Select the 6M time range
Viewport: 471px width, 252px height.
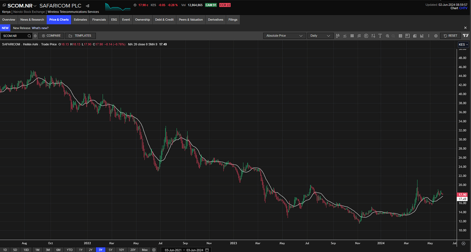click(x=58, y=250)
